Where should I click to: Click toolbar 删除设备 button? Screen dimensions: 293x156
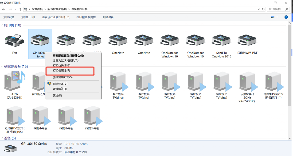click(x=108, y=17)
